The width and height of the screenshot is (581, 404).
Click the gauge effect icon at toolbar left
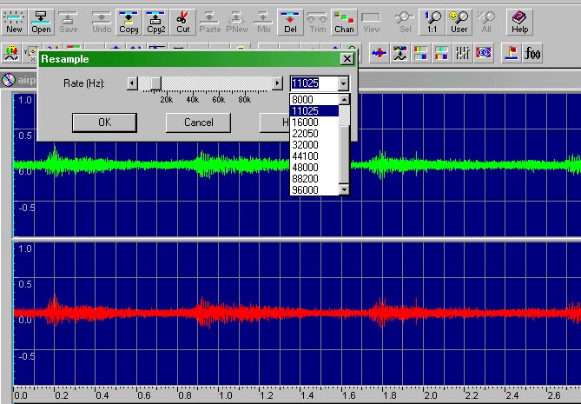11,53
